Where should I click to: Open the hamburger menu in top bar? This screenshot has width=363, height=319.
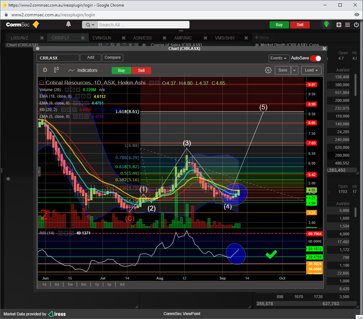coord(347,25)
